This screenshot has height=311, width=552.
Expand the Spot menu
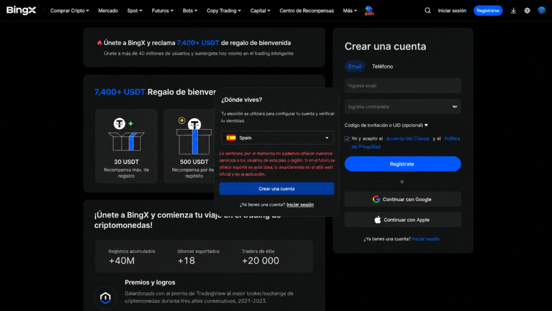pyautogui.click(x=134, y=11)
